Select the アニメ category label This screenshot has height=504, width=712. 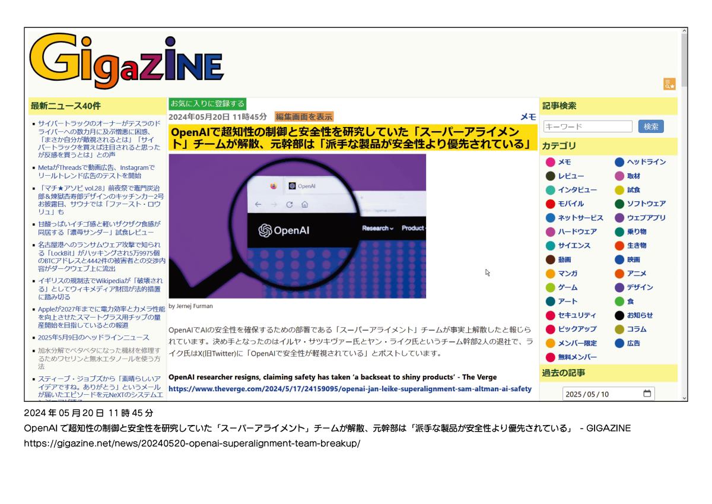pos(637,274)
